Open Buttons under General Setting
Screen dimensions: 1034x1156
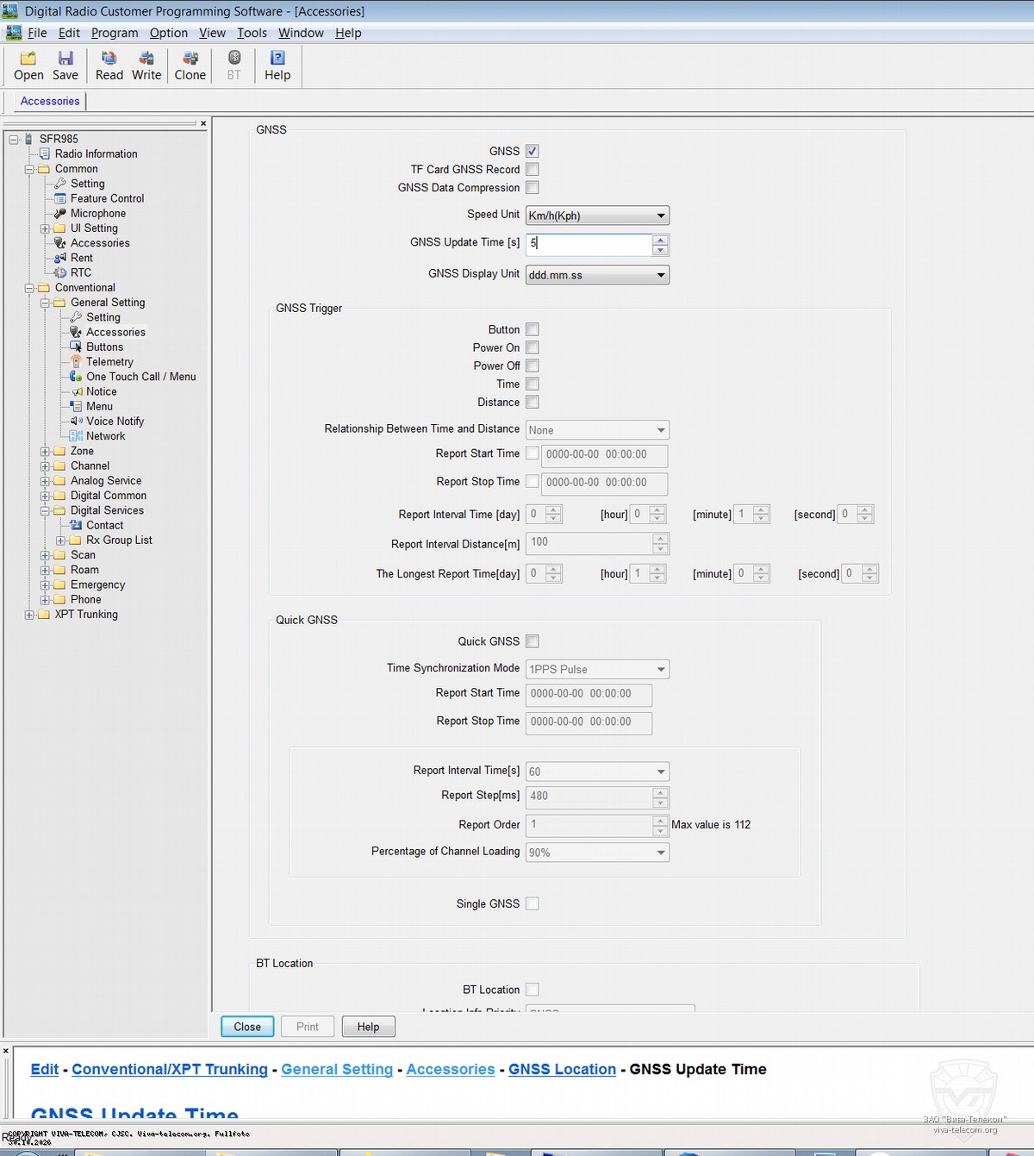click(x=104, y=347)
